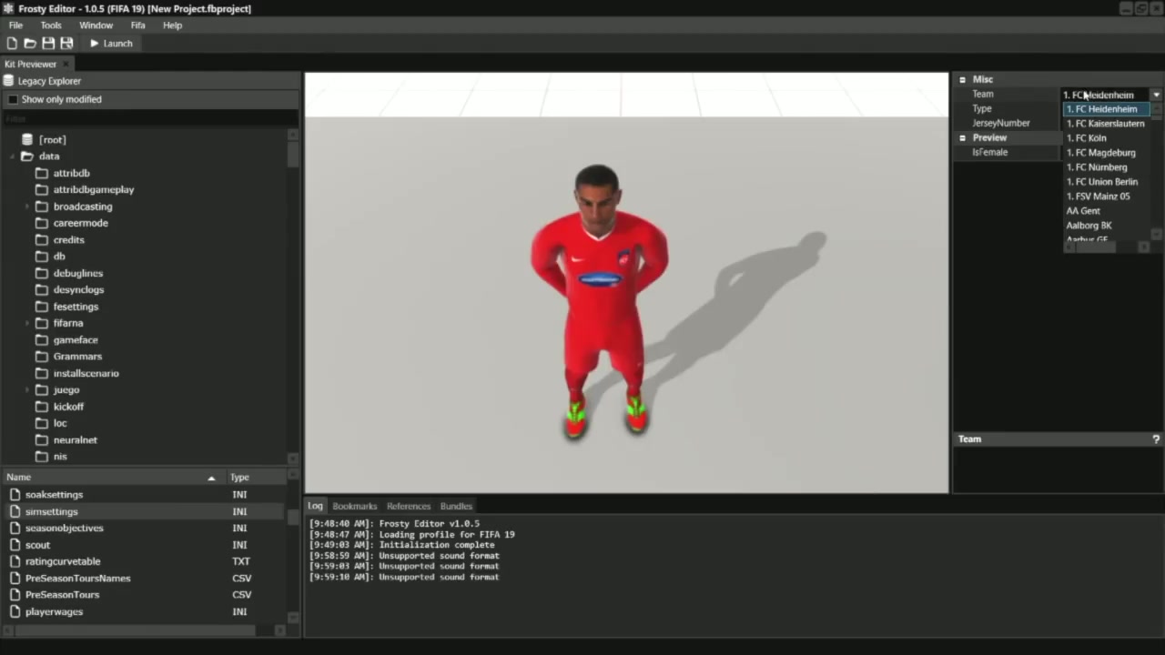Click the New Project toolbar icon
This screenshot has height=655, width=1165.
(x=12, y=44)
